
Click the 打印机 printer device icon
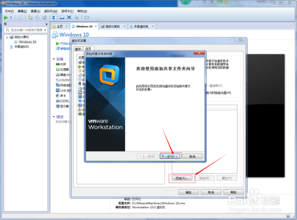58,101
